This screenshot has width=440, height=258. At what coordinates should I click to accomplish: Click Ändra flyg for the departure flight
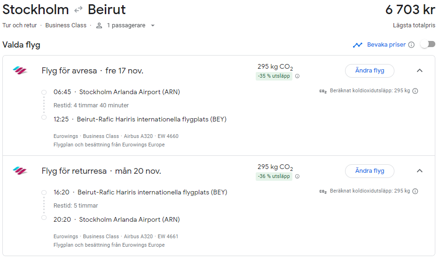(369, 71)
